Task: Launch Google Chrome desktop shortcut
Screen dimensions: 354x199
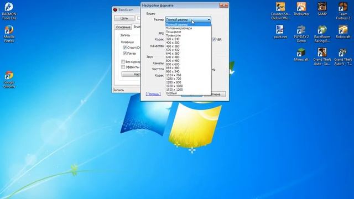Action: [x=9, y=80]
